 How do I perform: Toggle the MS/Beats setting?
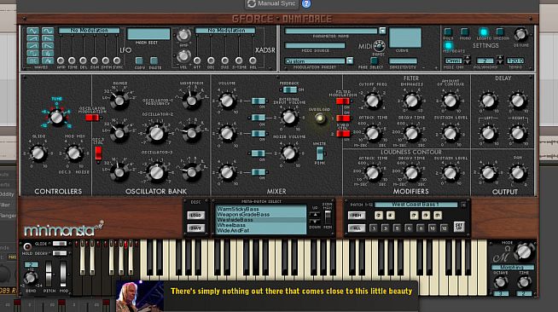[x=449, y=45]
